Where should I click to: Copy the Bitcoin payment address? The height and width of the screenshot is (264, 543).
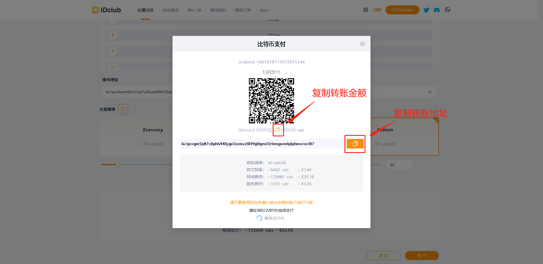(355, 144)
